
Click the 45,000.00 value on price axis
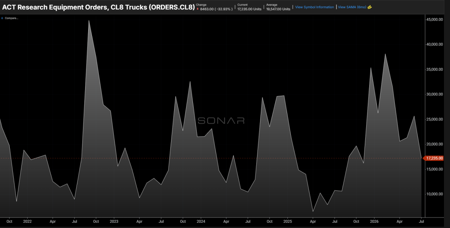pyautogui.click(x=435, y=20)
